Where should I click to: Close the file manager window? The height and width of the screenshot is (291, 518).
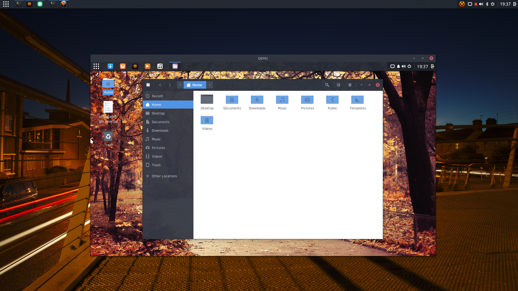378,85
